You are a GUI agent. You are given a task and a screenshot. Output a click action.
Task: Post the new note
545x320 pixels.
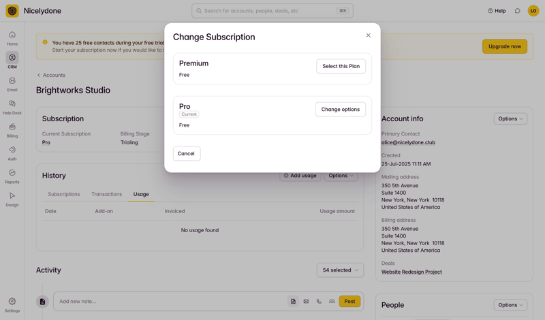(349, 301)
